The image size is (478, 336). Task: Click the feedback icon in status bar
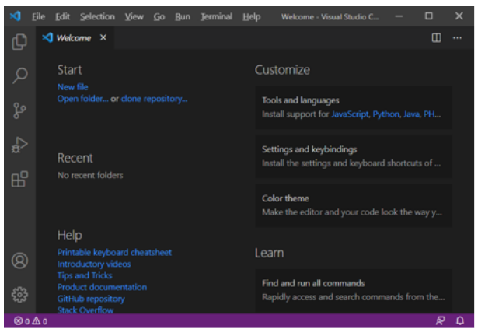(x=440, y=320)
